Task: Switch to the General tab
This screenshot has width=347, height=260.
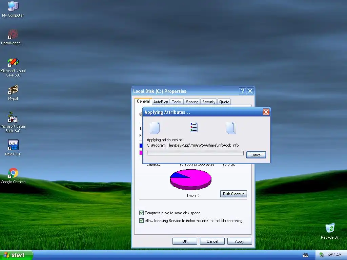Action: 143,101
